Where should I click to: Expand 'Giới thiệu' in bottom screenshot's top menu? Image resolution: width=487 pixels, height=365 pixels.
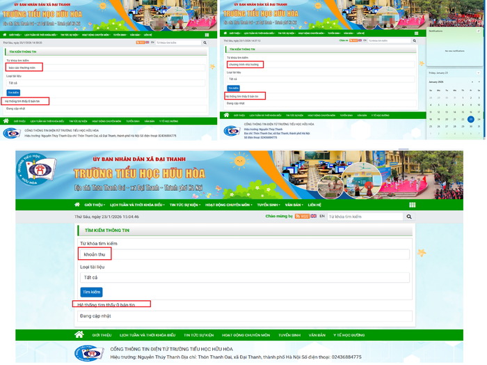94,205
